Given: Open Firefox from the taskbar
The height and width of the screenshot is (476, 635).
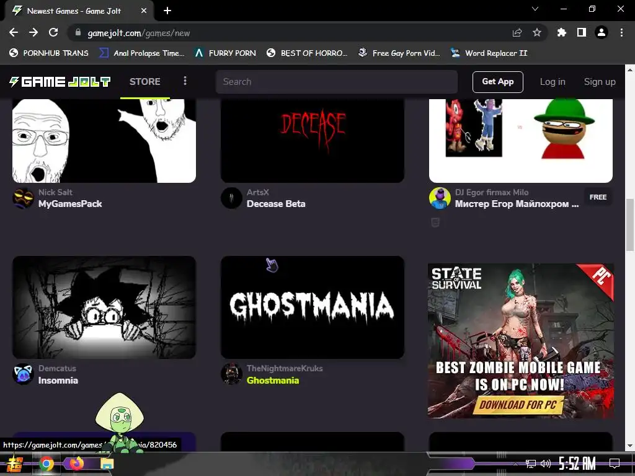Looking at the screenshot, I should [x=76, y=463].
